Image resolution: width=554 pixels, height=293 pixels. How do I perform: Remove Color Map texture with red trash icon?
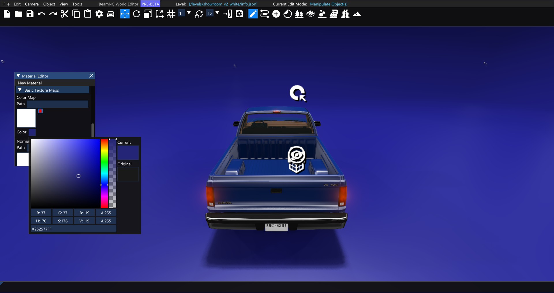40,111
